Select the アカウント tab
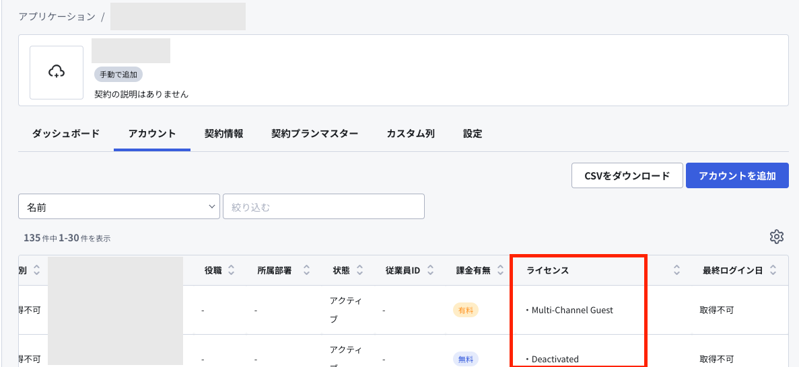This screenshot has width=799, height=367. click(152, 134)
